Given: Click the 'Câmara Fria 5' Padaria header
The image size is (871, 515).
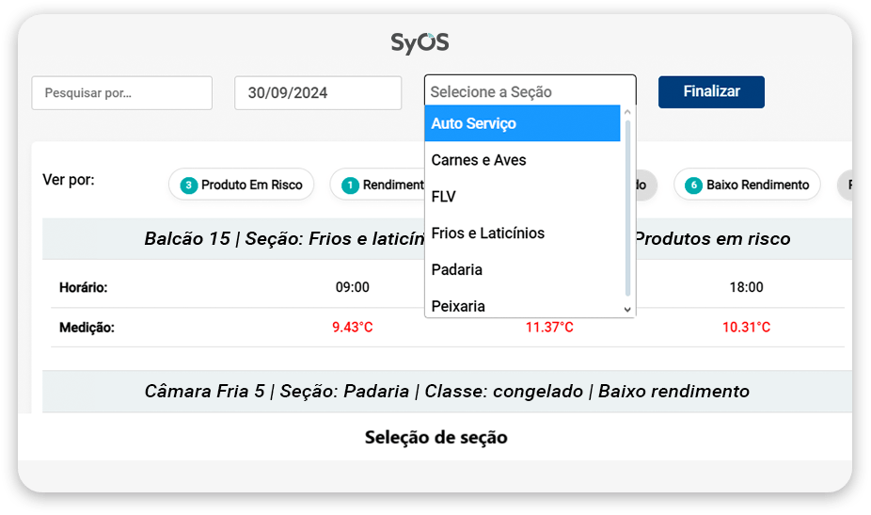Looking at the screenshot, I should tap(447, 392).
